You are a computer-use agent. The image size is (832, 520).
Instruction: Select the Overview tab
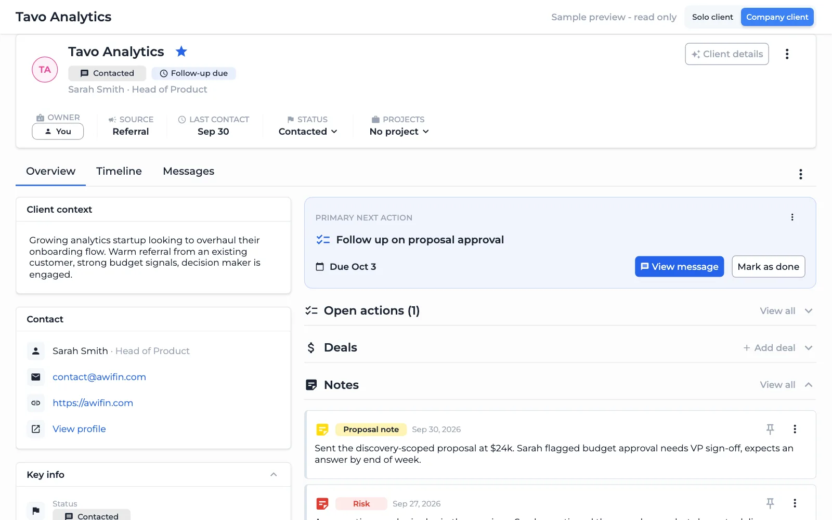click(50, 171)
